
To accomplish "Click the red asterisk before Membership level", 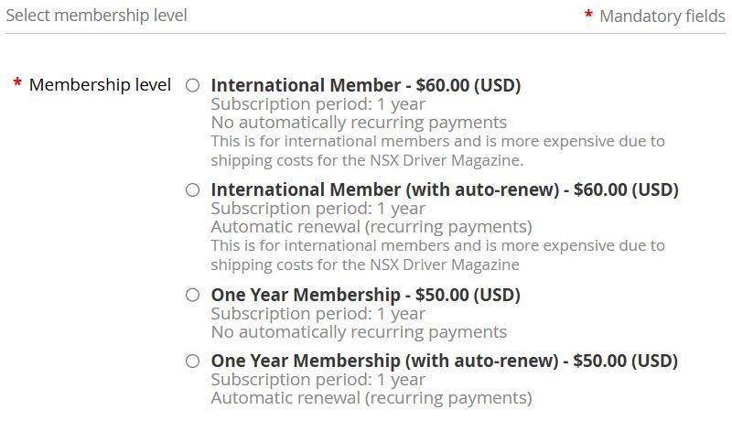I will click(x=17, y=85).
